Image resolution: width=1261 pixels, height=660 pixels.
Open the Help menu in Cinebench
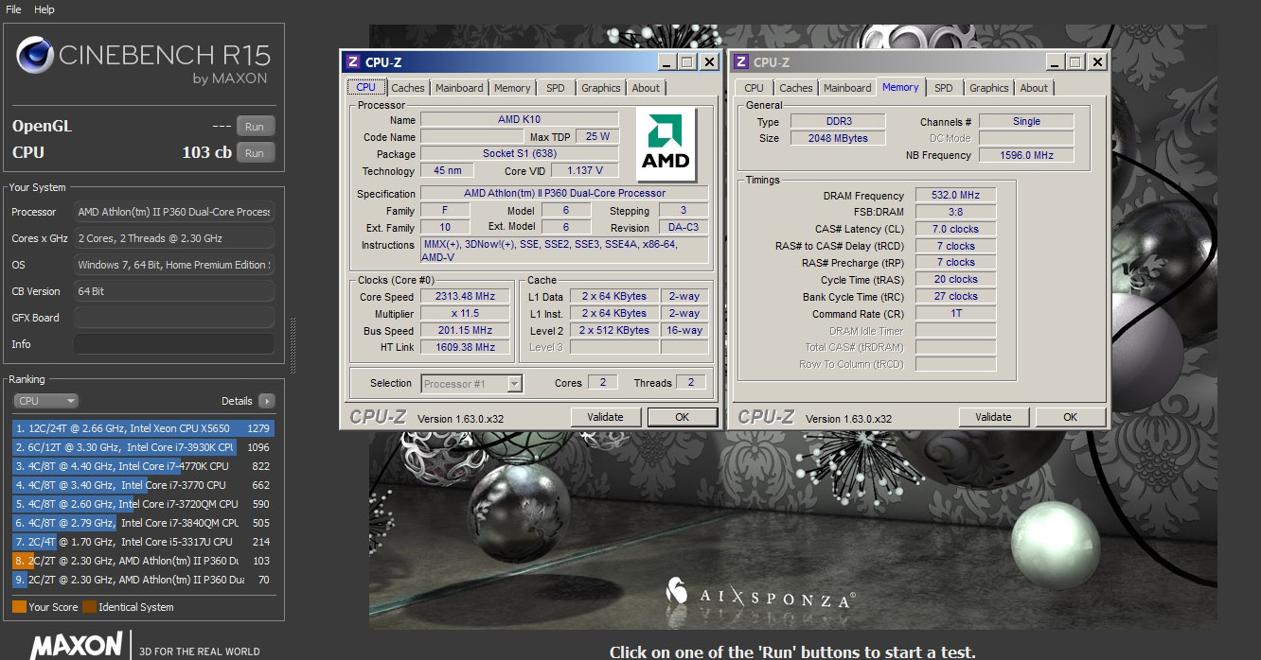pyautogui.click(x=44, y=9)
